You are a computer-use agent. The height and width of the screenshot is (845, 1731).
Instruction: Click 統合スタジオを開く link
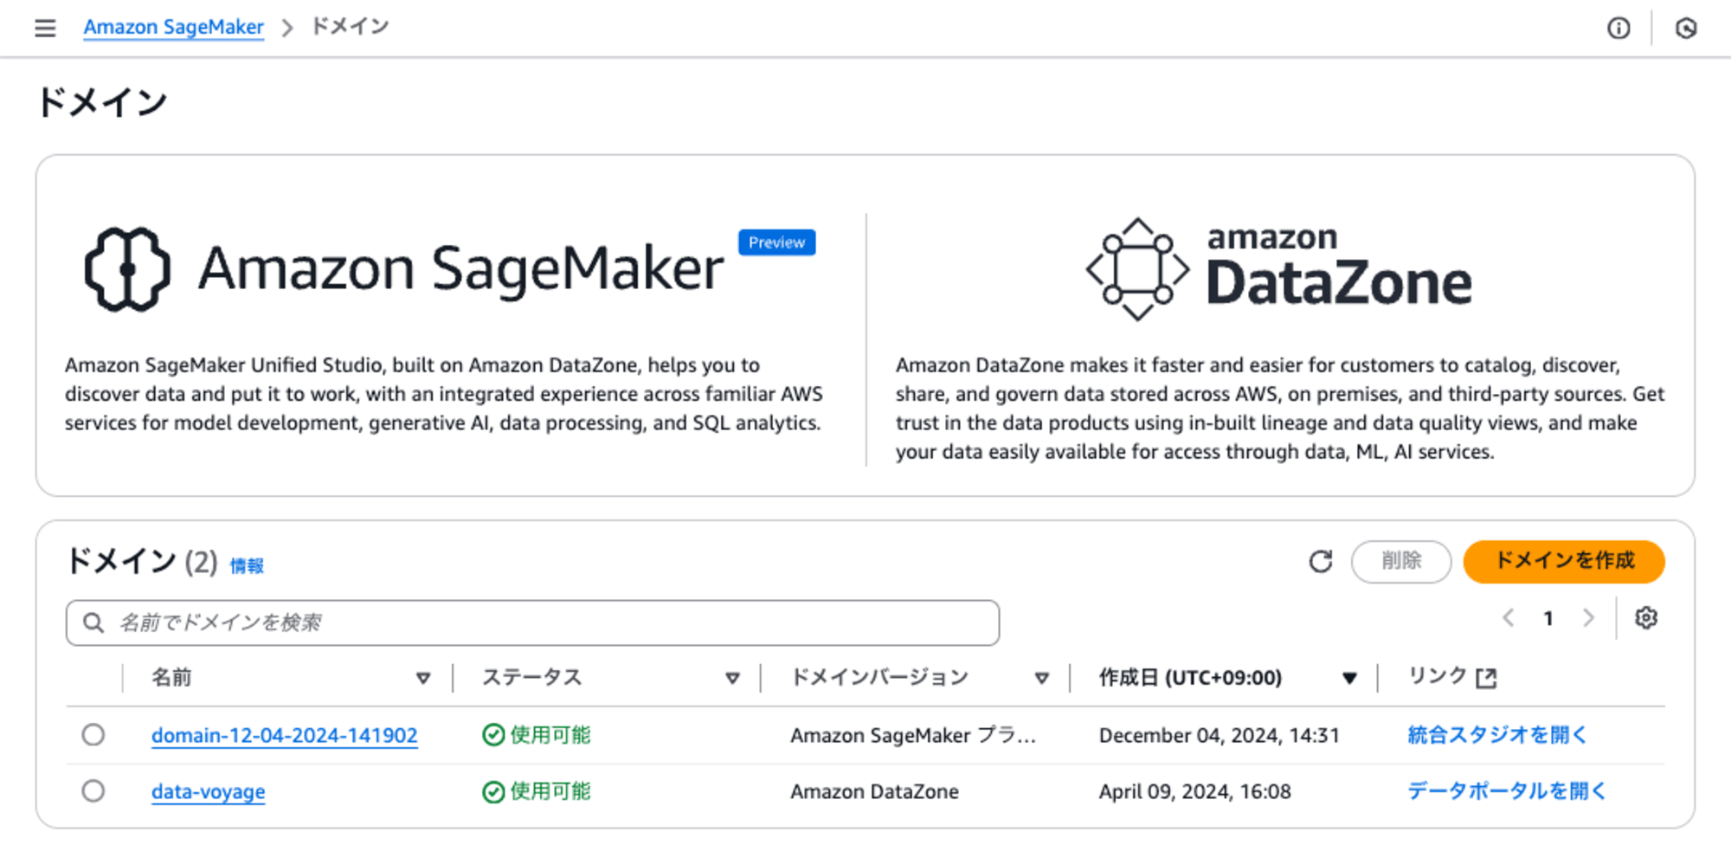(x=1497, y=735)
